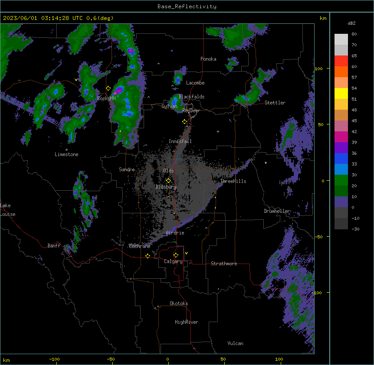
Task: Select the Vulcan label
Action: coord(236,343)
